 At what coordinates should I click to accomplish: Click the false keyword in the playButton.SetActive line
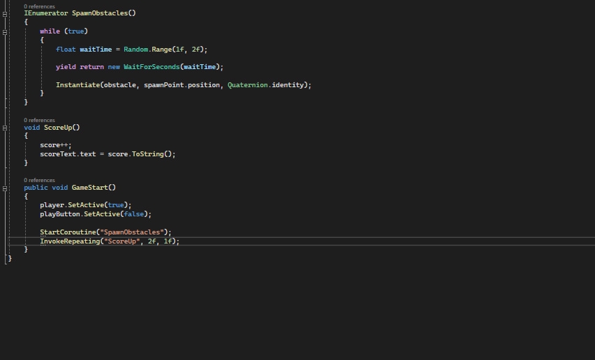pyautogui.click(x=133, y=214)
